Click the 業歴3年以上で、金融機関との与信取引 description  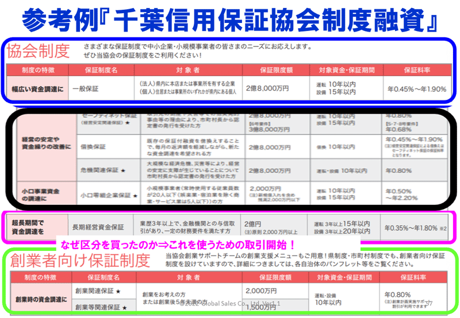click(187, 227)
